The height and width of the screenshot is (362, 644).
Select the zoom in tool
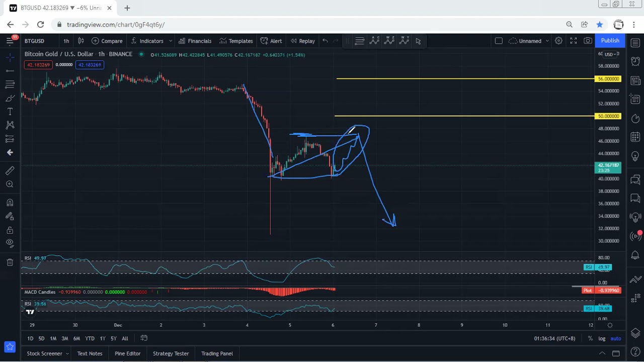click(10, 185)
